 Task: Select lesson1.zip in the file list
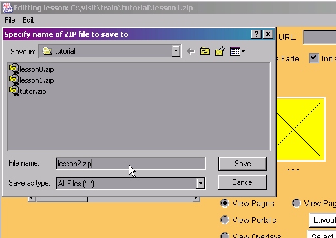[32, 80]
